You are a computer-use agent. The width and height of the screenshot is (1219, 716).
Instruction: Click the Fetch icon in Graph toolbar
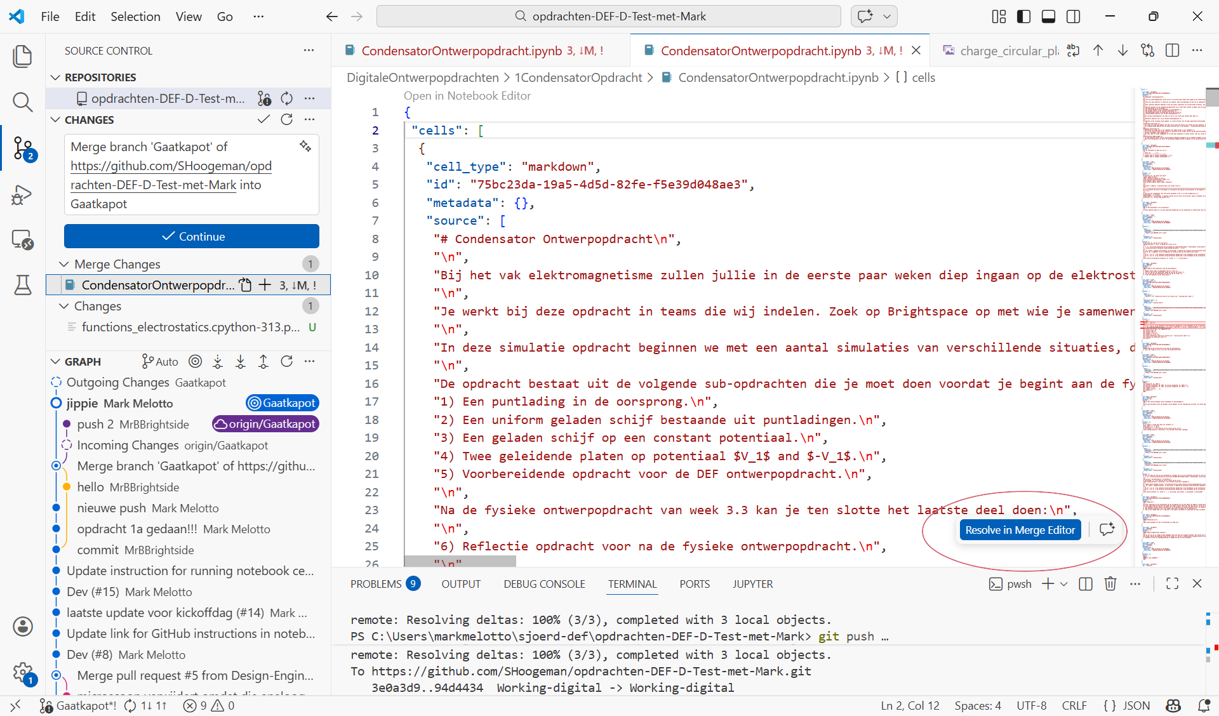coord(218,361)
